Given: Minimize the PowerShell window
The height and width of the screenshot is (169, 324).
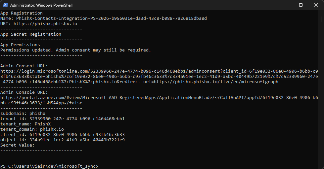Looking at the screenshot, I should pyautogui.click(x=286, y=5).
